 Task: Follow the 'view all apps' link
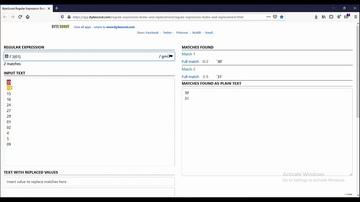(x=82, y=27)
